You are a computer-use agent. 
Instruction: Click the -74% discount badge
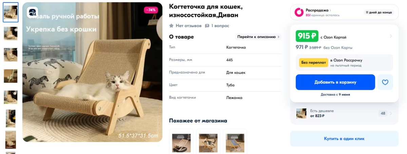[x=151, y=10]
